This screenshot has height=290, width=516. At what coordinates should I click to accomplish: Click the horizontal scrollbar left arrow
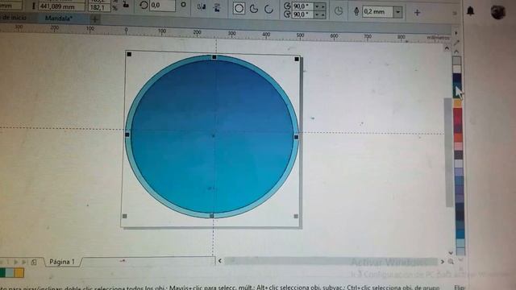click(220, 261)
